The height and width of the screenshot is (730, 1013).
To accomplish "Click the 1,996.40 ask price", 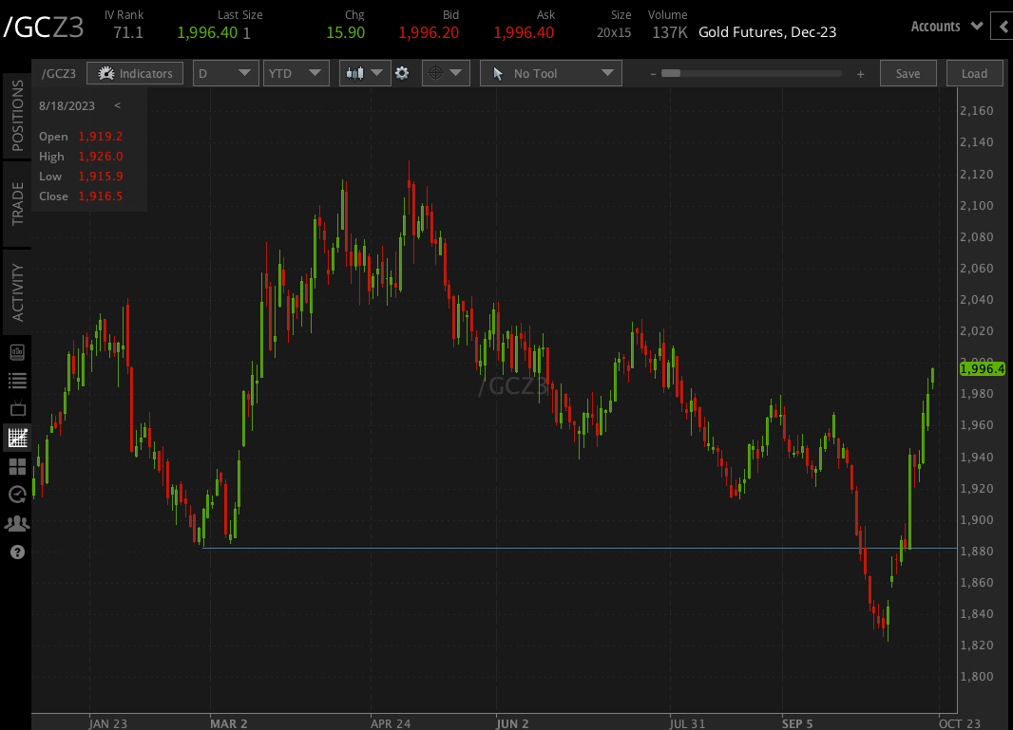I will (524, 32).
